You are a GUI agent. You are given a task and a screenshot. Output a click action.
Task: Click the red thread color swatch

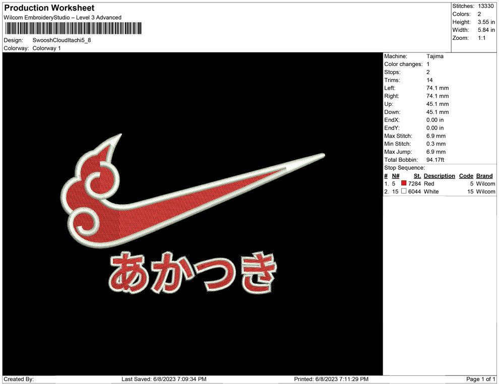pos(404,184)
